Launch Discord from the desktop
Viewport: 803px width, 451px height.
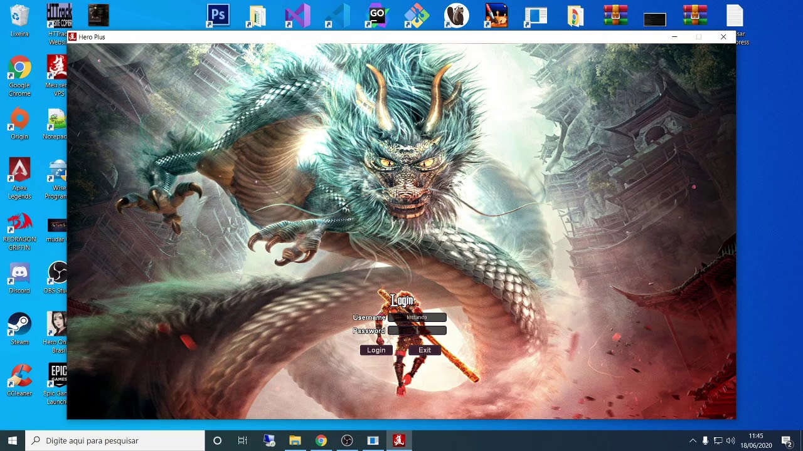pyautogui.click(x=19, y=277)
